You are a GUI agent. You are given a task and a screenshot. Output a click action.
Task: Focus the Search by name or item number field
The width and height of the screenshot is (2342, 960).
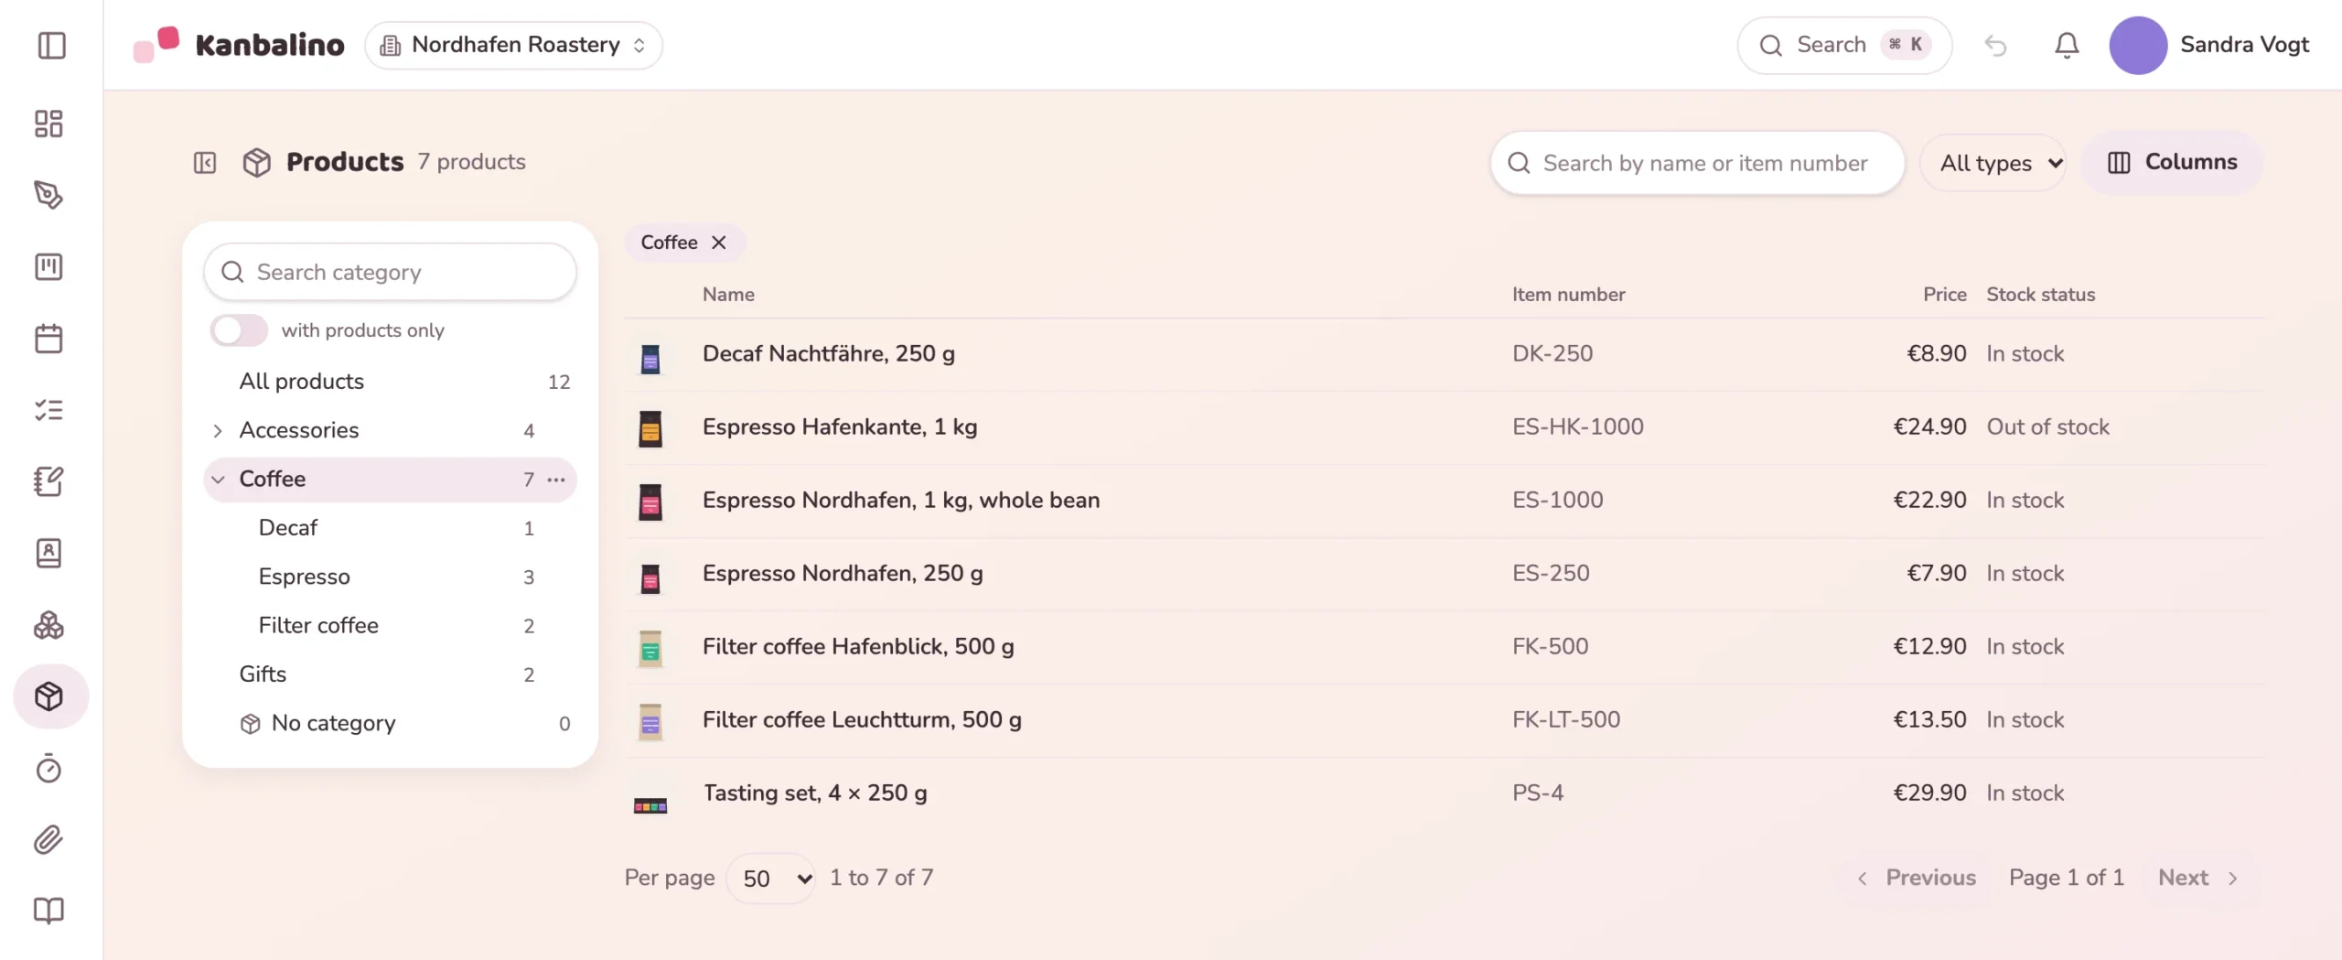[x=1698, y=163]
